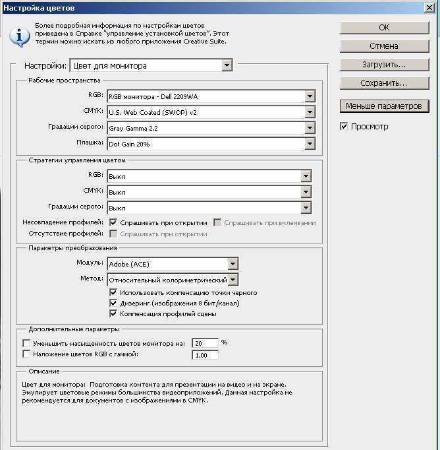Enable Уменьшить насыщенность цветов монитора checkbox
Viewport: 440px width, 450px height.
point(26,344)
